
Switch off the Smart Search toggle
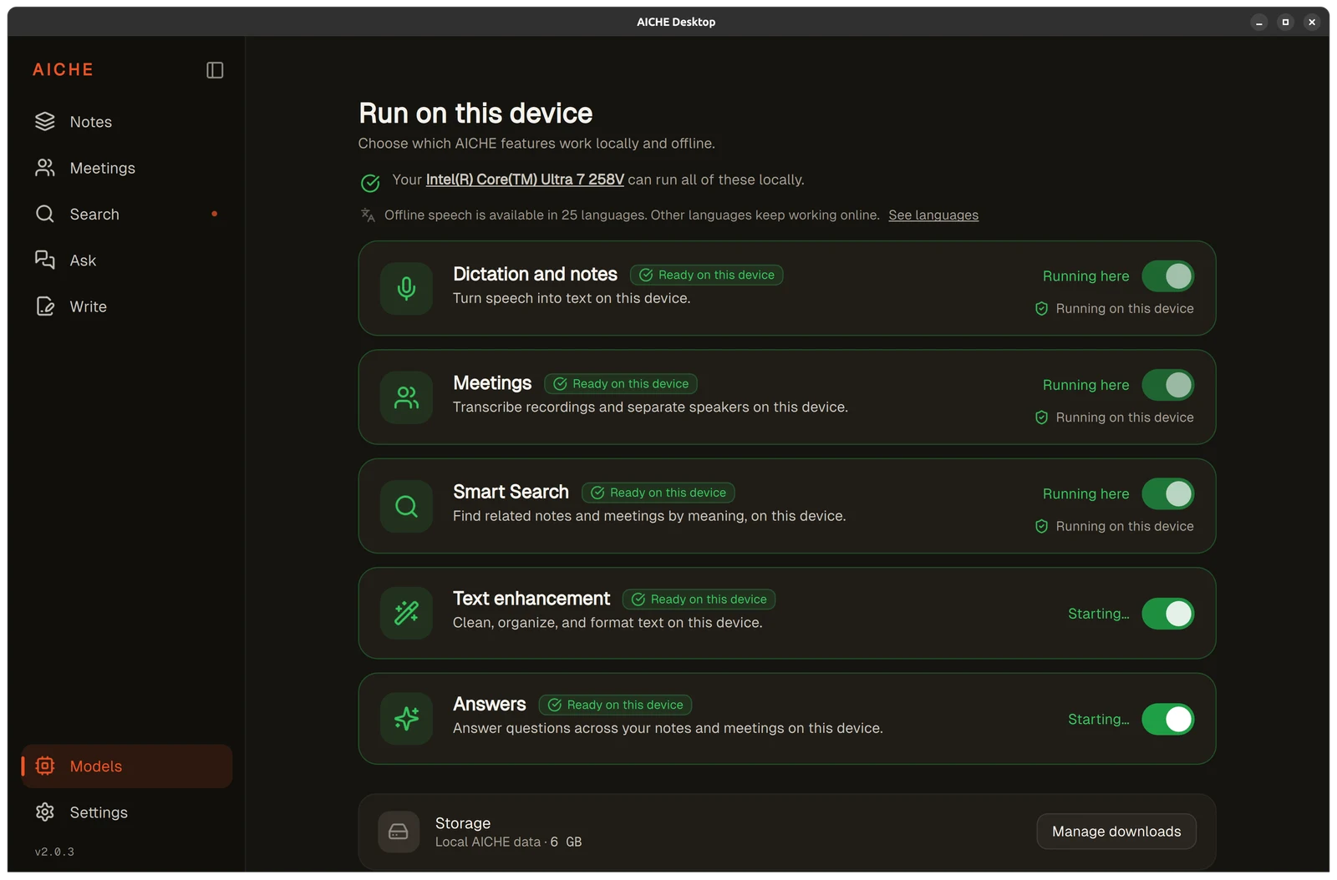point(1167,493)
